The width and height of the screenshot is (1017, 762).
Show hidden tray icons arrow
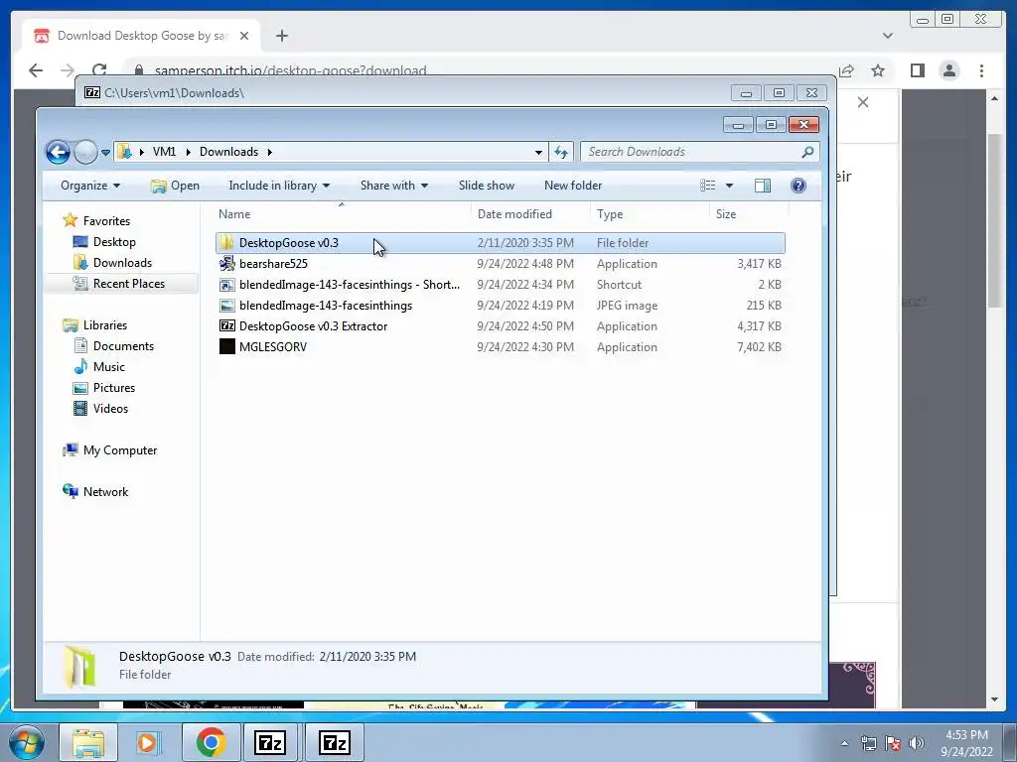pyautogui.click(x=844, y=743)
